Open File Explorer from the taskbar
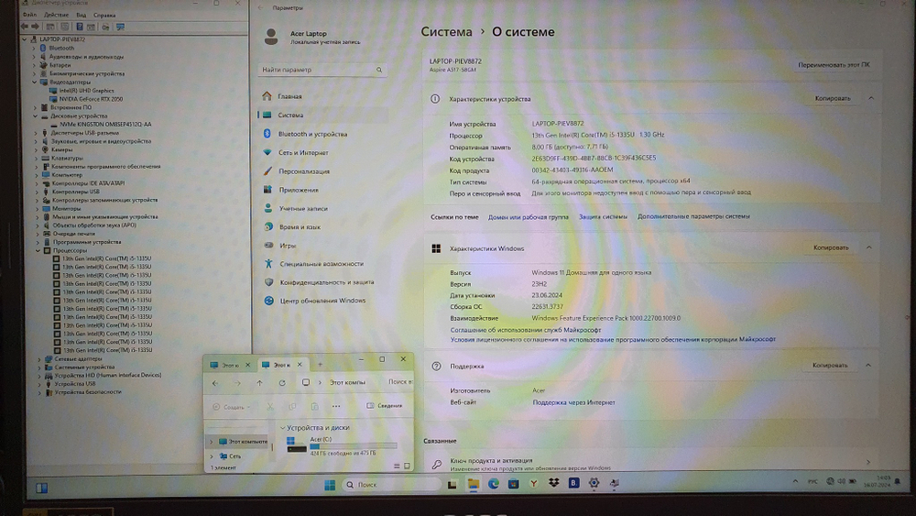916x516 pixels. [473, 484]
